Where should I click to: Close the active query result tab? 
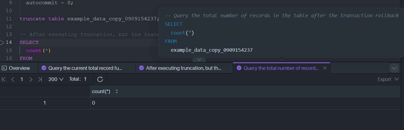coord(325,68)
